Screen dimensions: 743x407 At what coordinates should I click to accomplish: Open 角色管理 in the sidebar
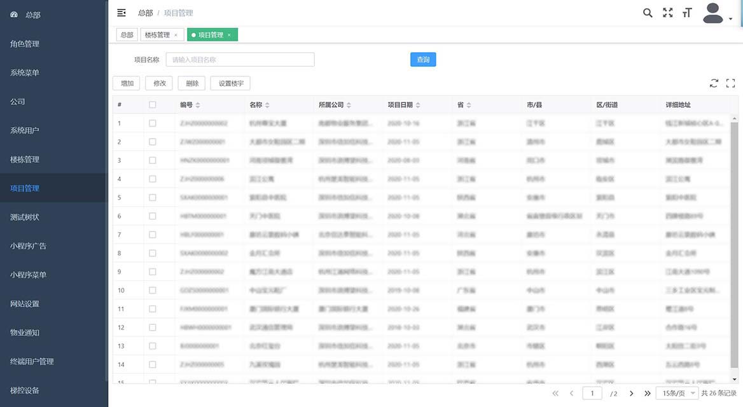pos(25,44)
